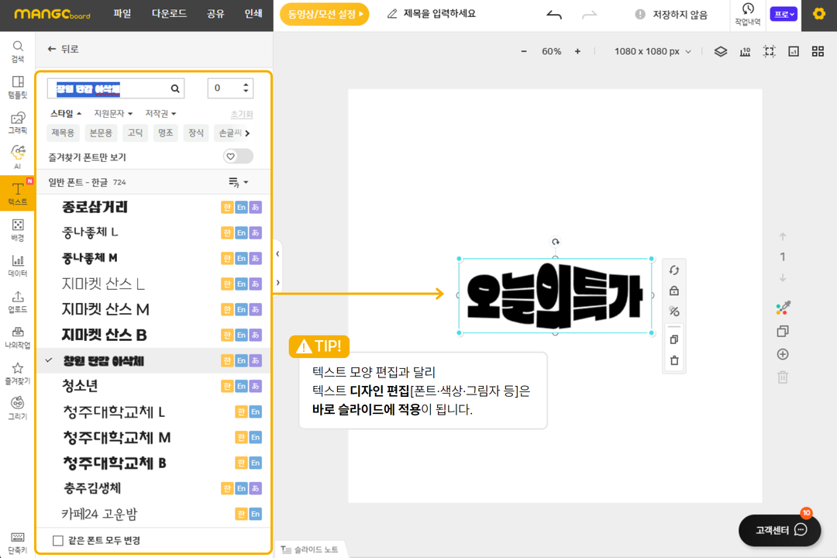Click the 동영상/모션 설정 button
The height and width of the screenshot is (558, 837).
pyautogui.click(x=324, y=14)
